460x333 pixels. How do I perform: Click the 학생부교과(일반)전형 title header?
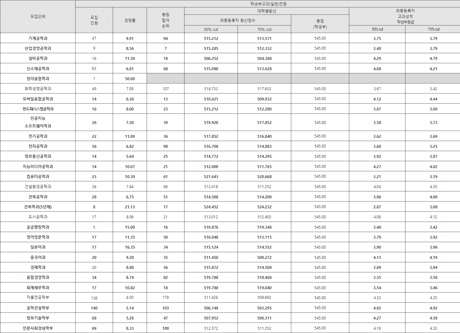click(268, 4)
